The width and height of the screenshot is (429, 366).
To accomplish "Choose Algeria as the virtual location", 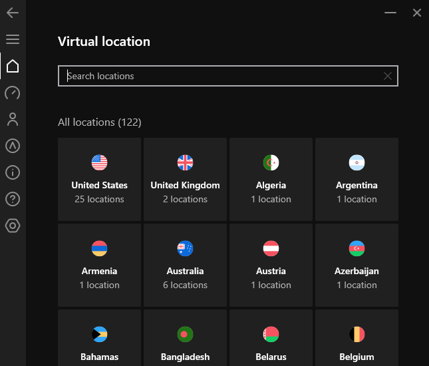I will [x=271, y=179].
